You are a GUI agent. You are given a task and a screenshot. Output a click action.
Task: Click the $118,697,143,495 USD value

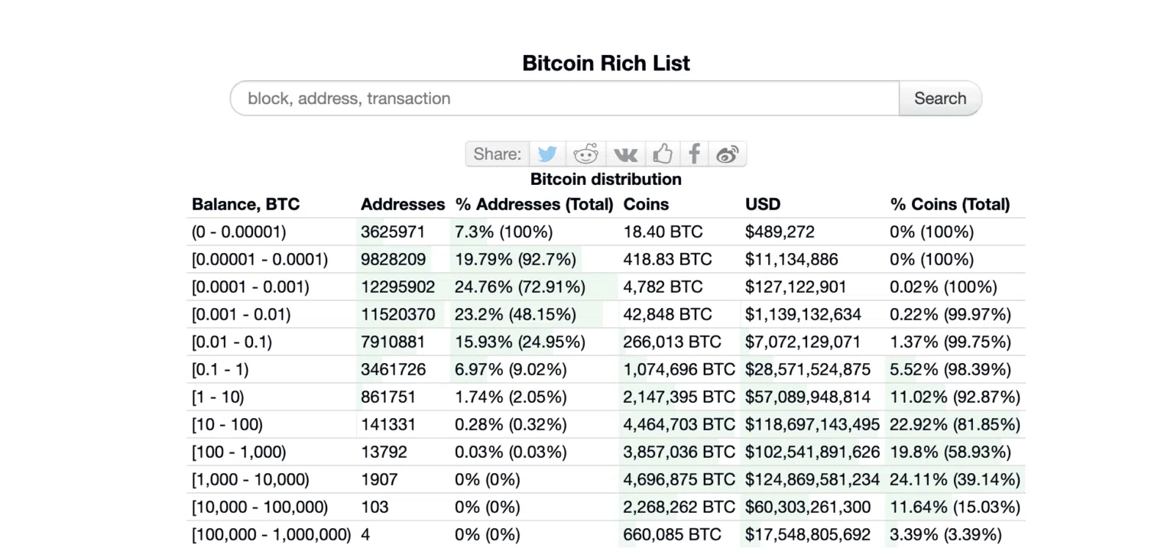pos(812,424)
